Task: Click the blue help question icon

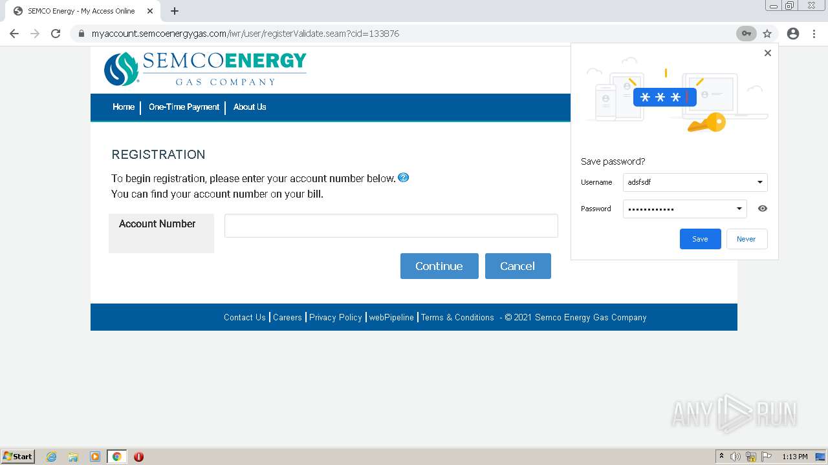Action: [404, 178]
